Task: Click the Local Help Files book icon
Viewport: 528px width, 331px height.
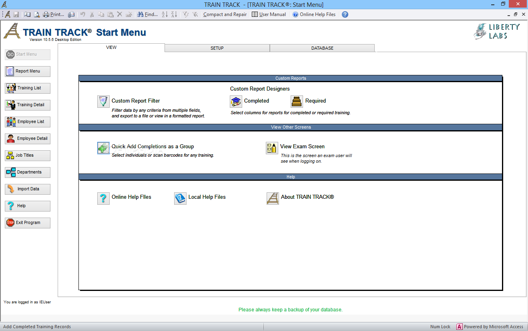Action: click(x=180, y=198)
